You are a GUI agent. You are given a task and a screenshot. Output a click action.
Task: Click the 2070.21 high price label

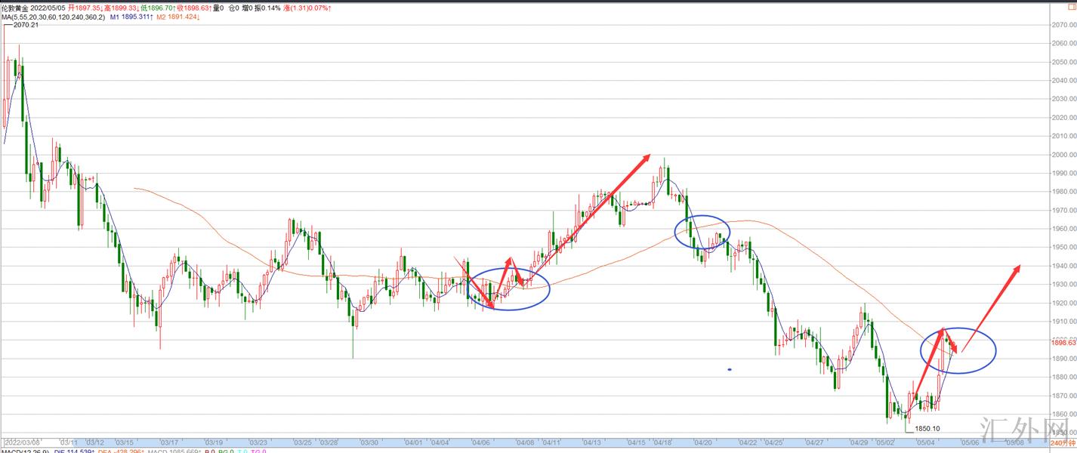click(x=26, y=25)
